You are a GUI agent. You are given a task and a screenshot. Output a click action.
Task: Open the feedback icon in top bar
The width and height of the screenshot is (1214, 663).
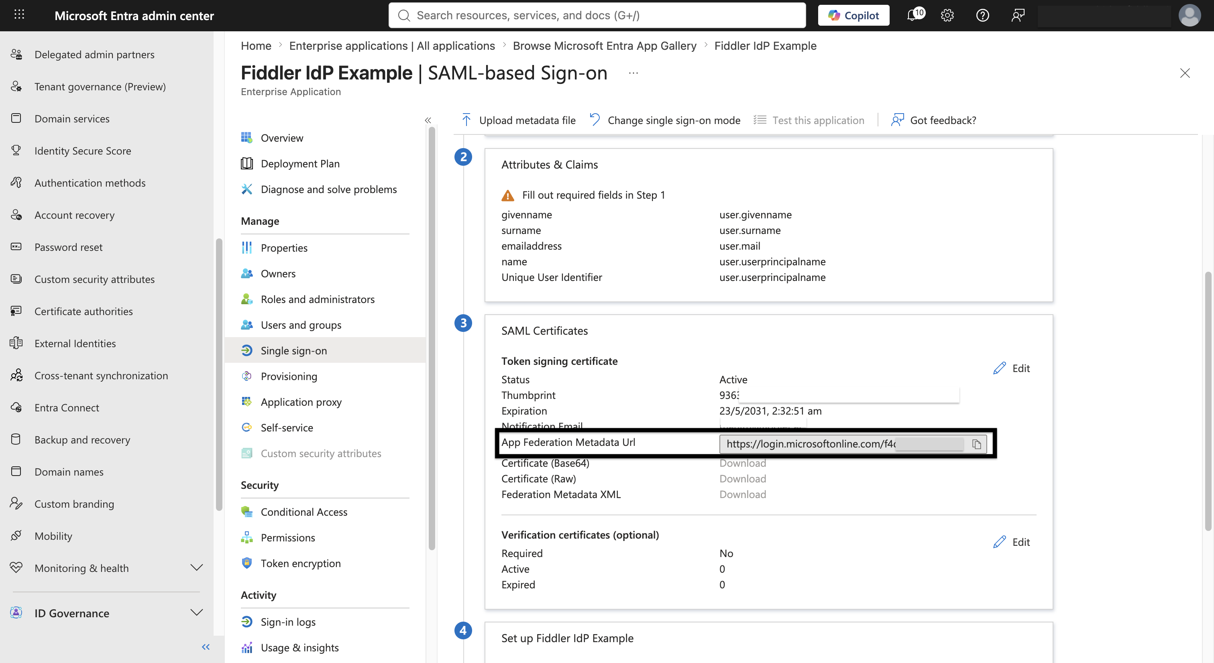(1017, 16)
